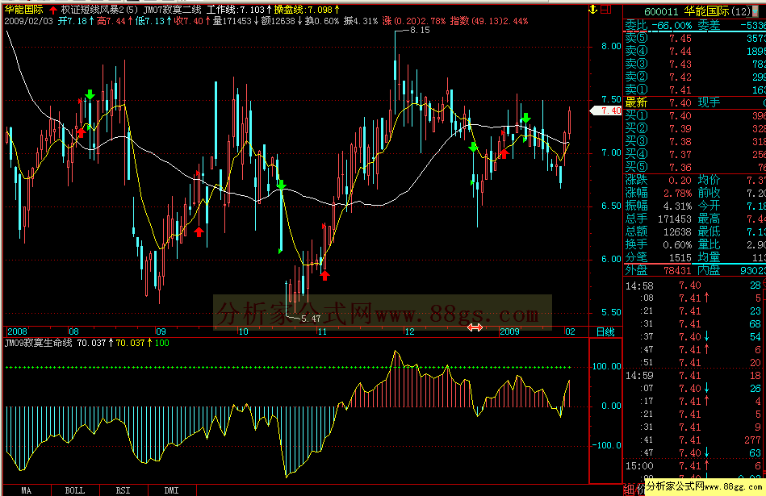Click the 总手 171453 row
766x496 pixels.
(x=659, y=219)
